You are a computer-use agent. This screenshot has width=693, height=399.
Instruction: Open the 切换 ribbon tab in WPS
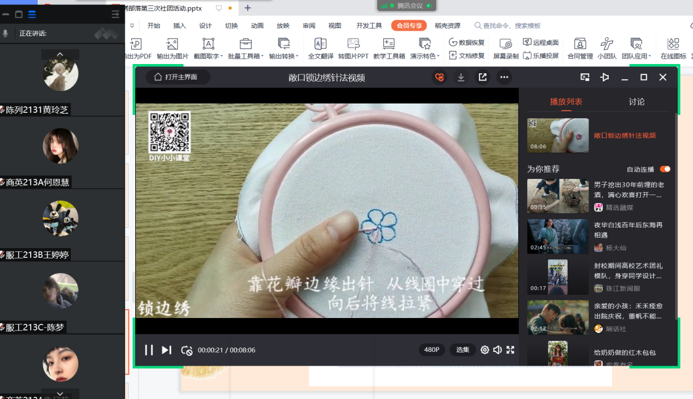pyautogui.click(x=232, y=26)
